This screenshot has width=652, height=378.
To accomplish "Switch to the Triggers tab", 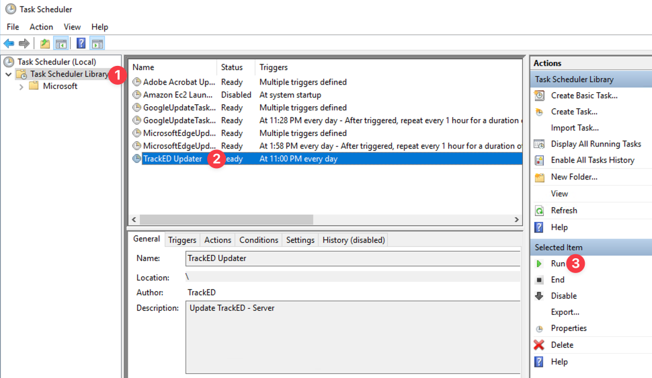I will tap(182, 240).
